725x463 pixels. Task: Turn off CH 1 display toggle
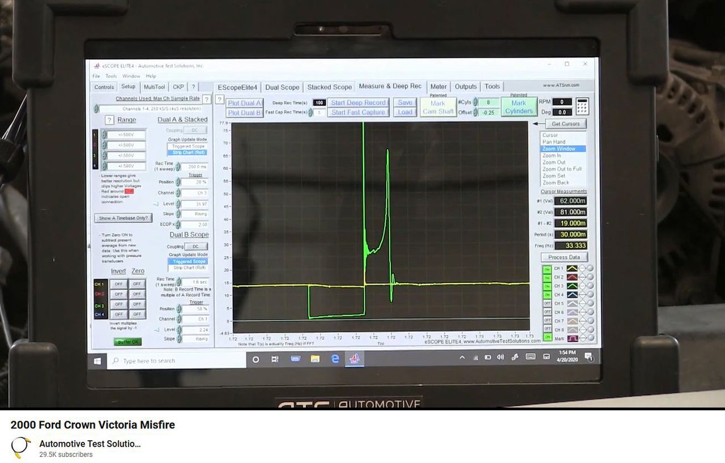point(547,269)
